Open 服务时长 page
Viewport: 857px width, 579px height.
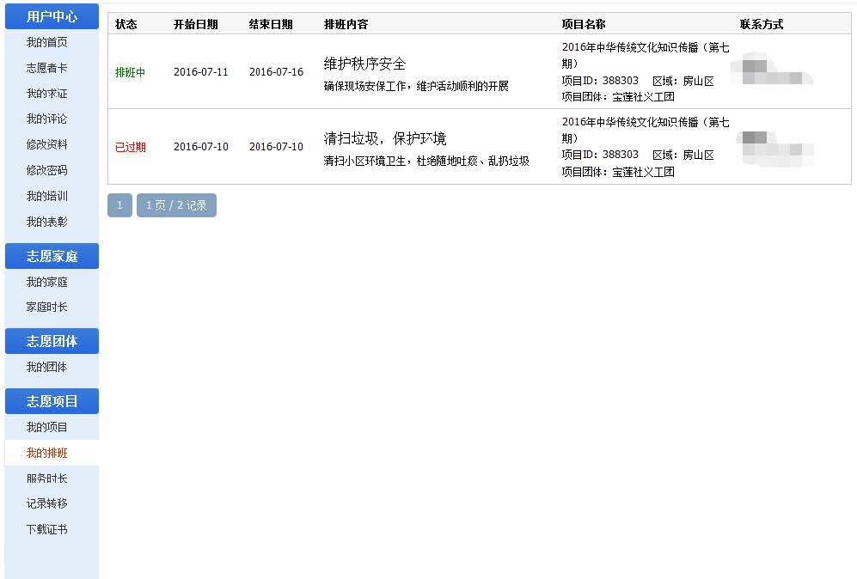tap(46, 478)
